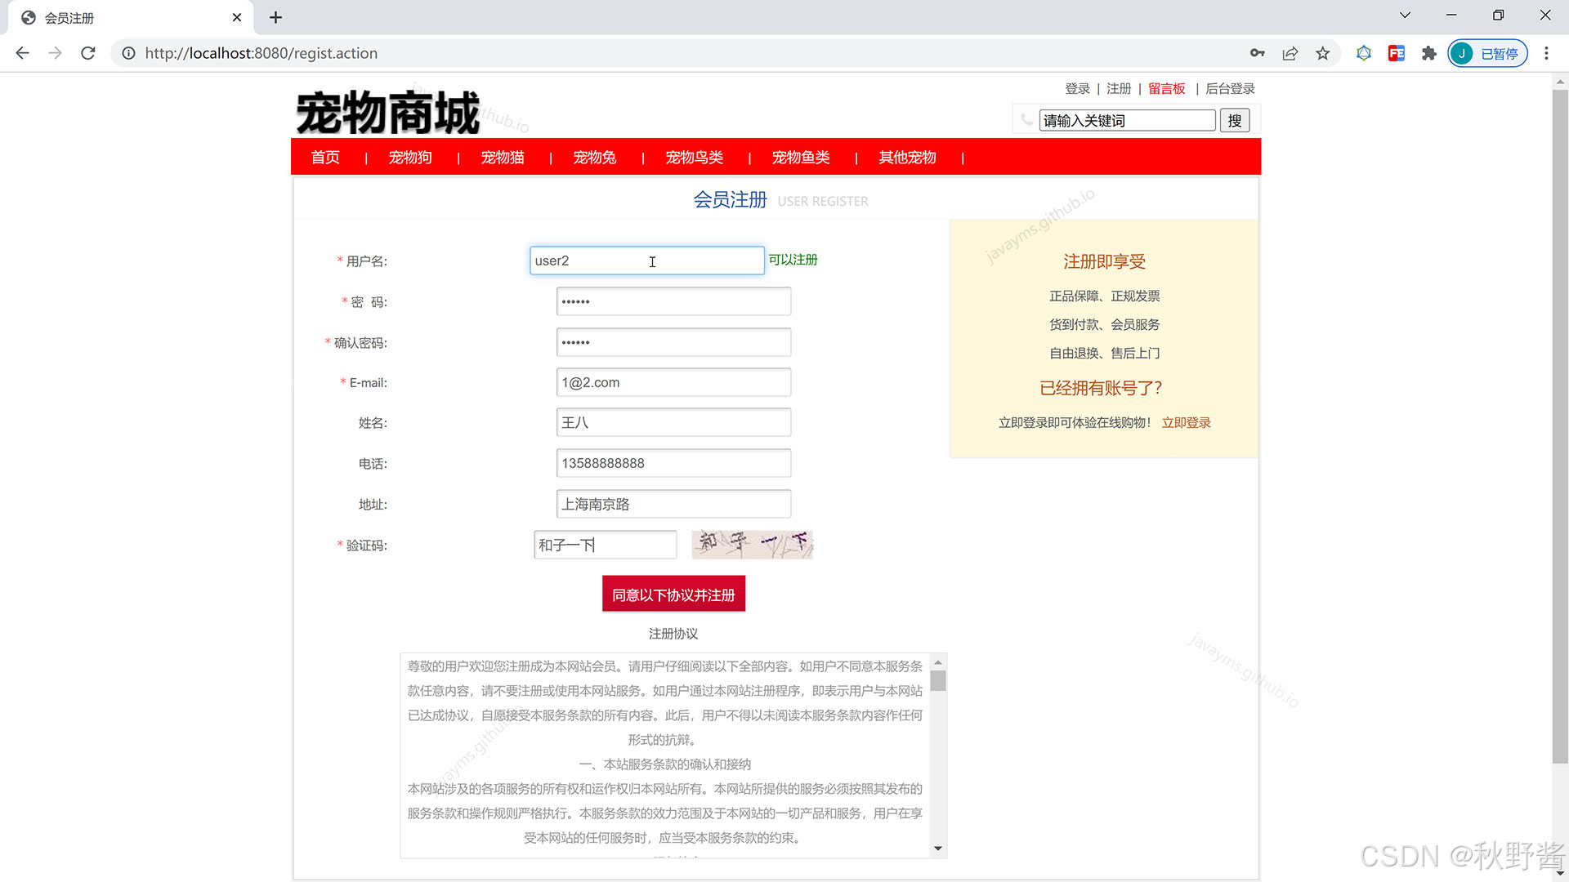Image resolution: width=1569 pixels, height=882 pixels.
Task: Open the browser extensions puzzle icon
Action: click(x=1428, y=53)
